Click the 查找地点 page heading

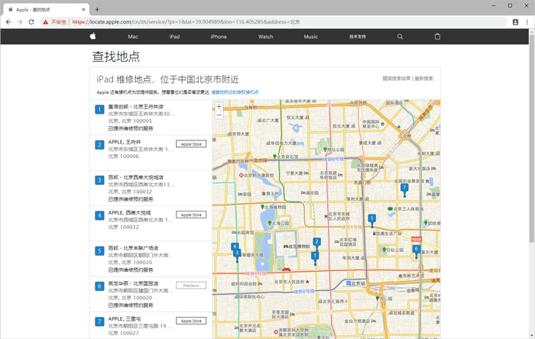point(116,56)
